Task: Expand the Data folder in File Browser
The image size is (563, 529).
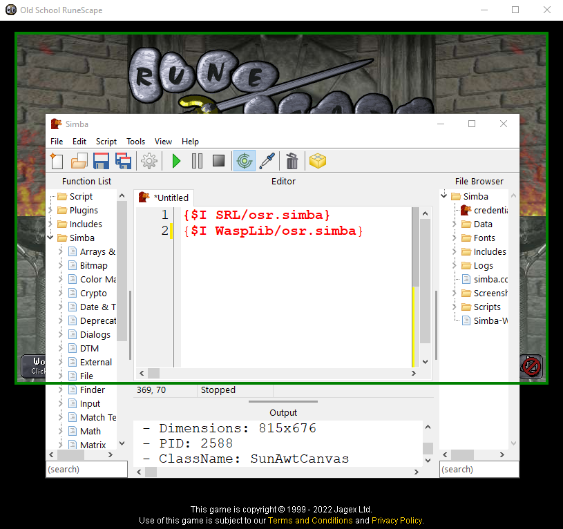Action: 455,224
